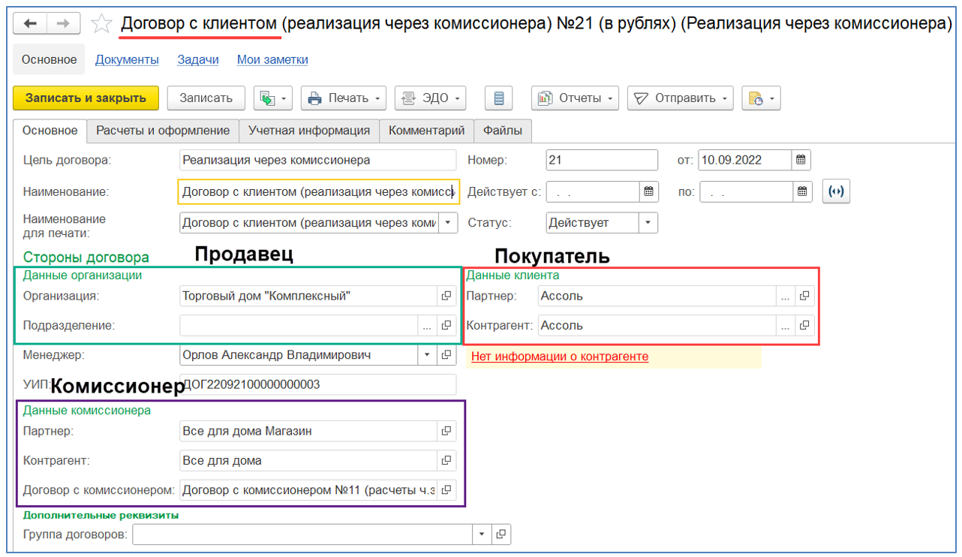
Task: Open the Все для дома Магазин partner record icon
Action: click(446, 431)
